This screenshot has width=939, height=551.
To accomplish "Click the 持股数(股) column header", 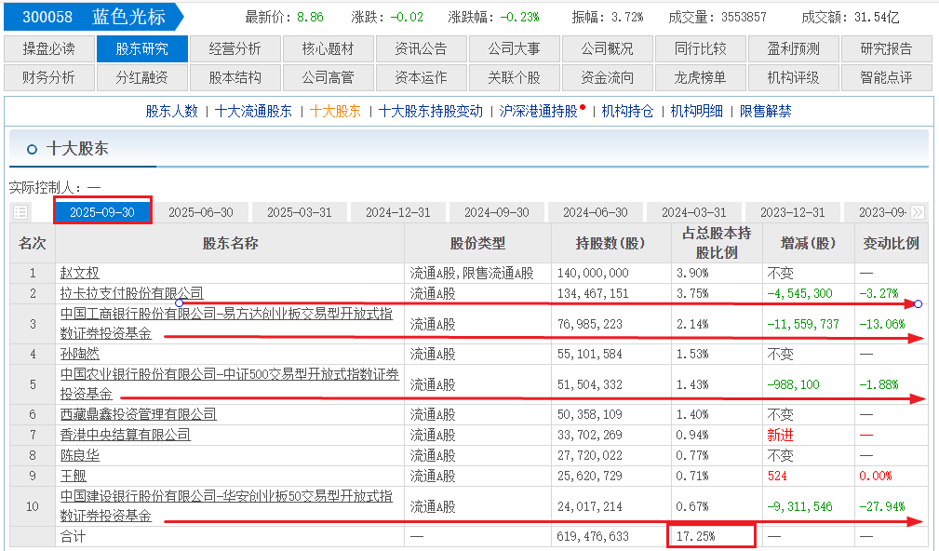I will [x=610, y=243].
